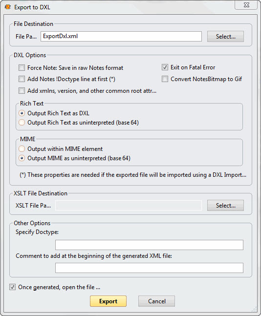Check Add Notes !Doctype line at first
This screenshot has height=316, width=261.
[x=22, y=79]
